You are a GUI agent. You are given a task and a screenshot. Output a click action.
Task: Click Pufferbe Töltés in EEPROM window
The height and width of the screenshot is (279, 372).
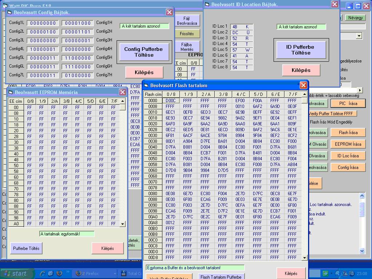click(26, 248)
